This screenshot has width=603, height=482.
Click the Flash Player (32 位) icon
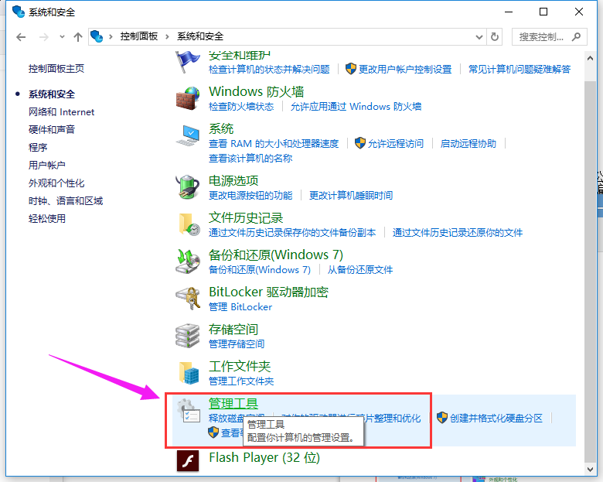(188, 460)
